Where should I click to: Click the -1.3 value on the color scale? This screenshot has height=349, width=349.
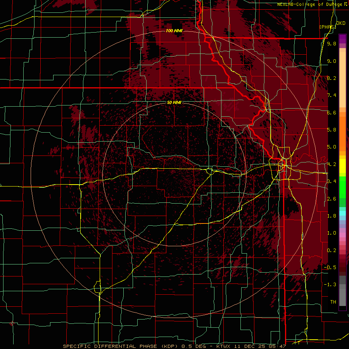pos(330,285)
